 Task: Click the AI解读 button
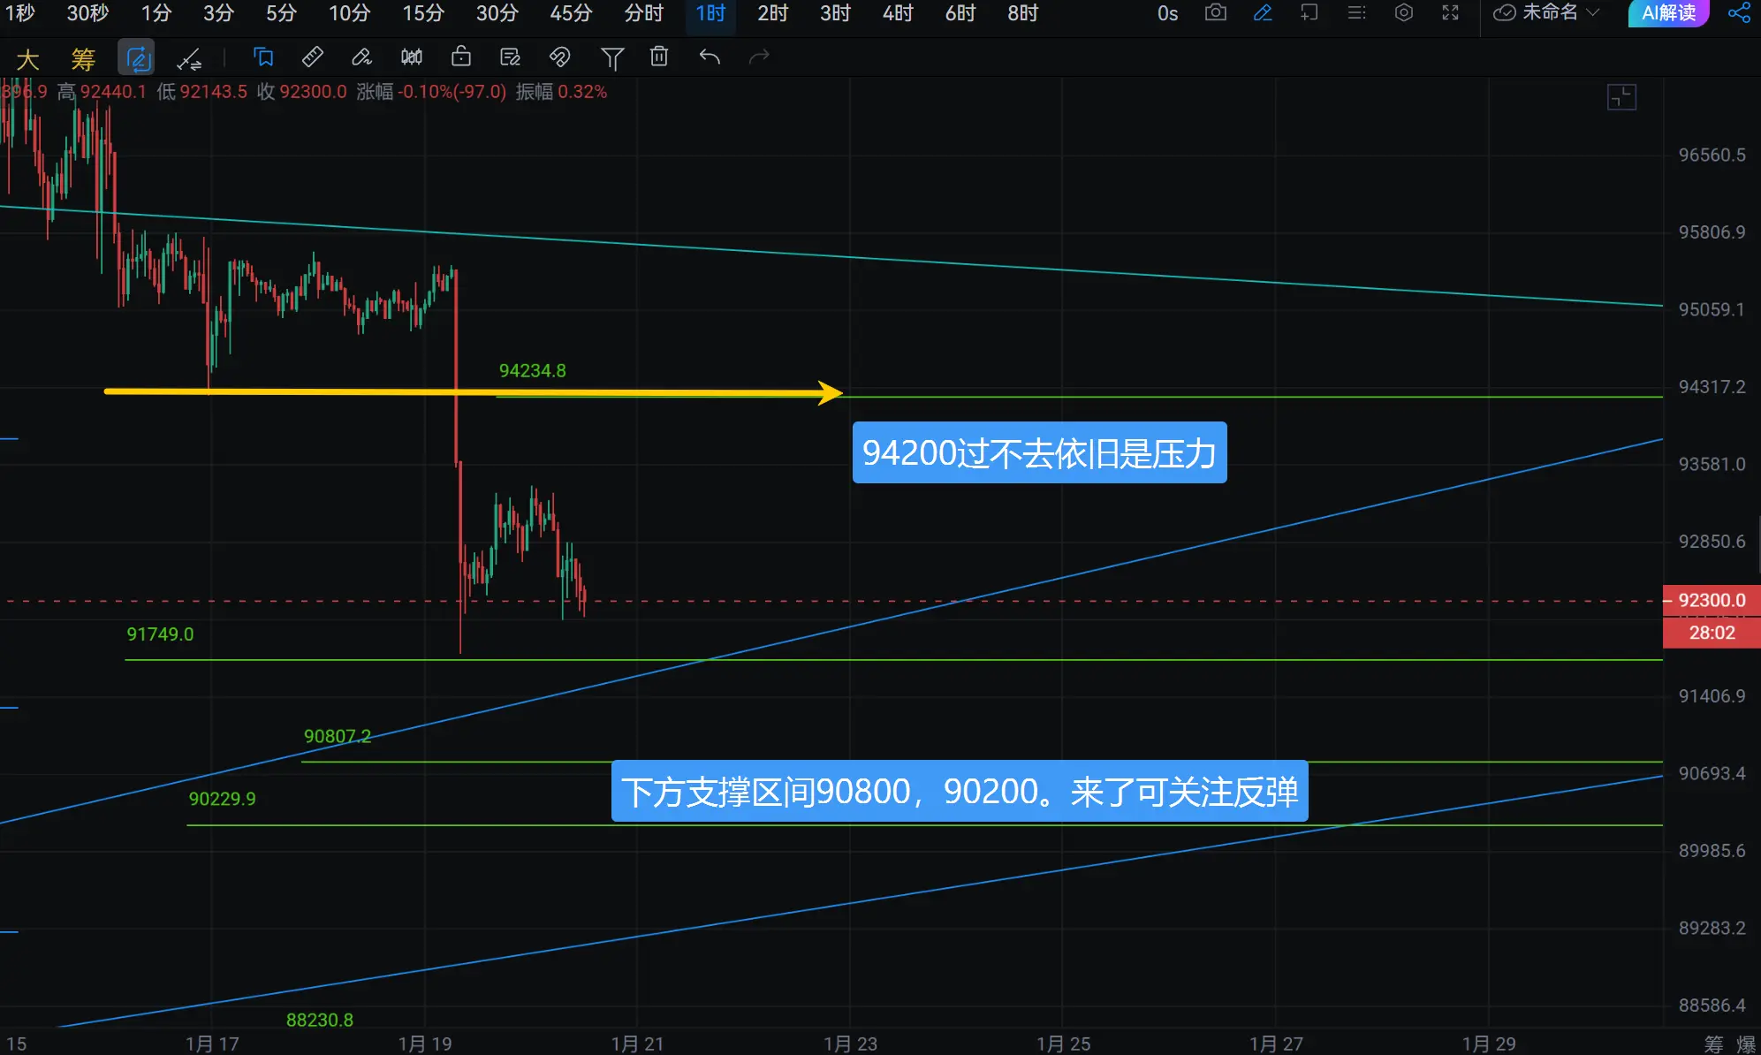tap(1667, 13)
